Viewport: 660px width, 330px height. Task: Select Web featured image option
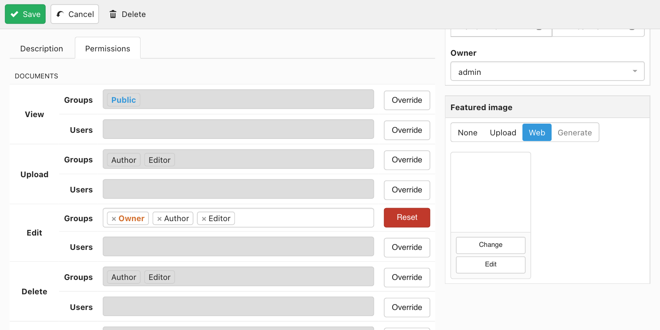[537, 132]
